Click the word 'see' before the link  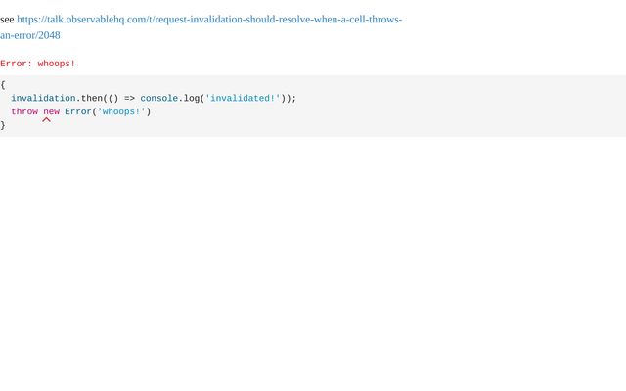(x=7, y=20)
